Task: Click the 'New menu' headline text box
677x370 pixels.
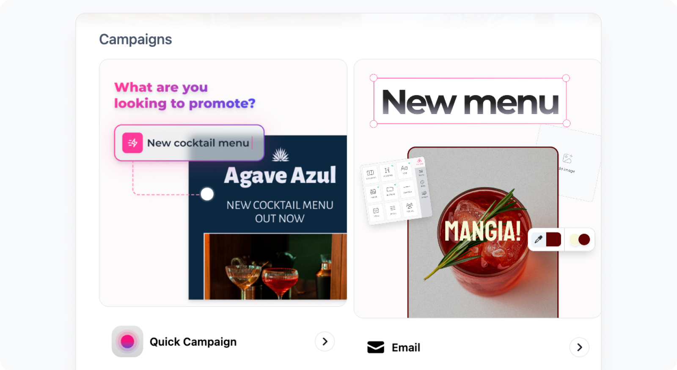Action: [x=470, y=101]
